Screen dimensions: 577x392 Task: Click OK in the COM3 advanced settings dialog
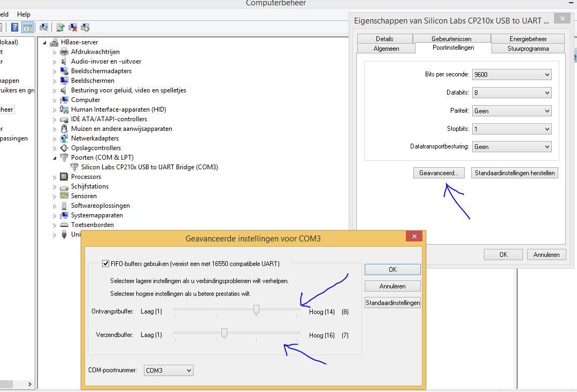coord(393,270)
